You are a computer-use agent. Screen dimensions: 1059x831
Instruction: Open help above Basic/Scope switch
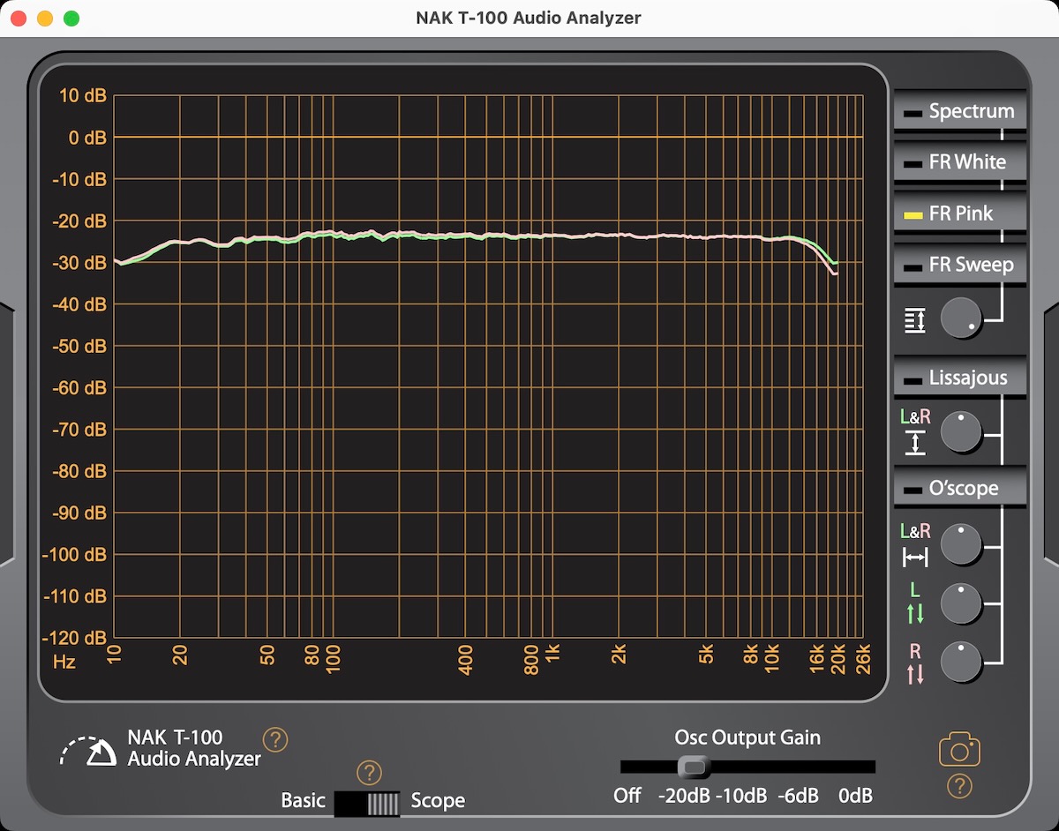point(369,773)
